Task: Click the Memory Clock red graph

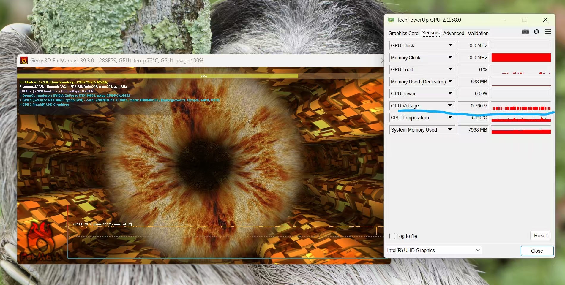Action: (x=521, y=58)
